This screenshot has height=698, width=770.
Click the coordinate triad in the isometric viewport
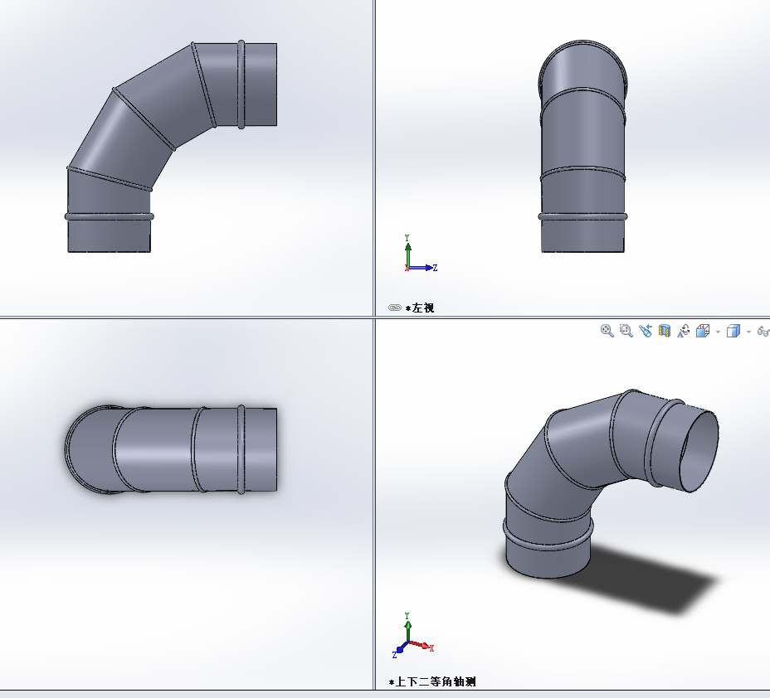click(x=412, y=635)
